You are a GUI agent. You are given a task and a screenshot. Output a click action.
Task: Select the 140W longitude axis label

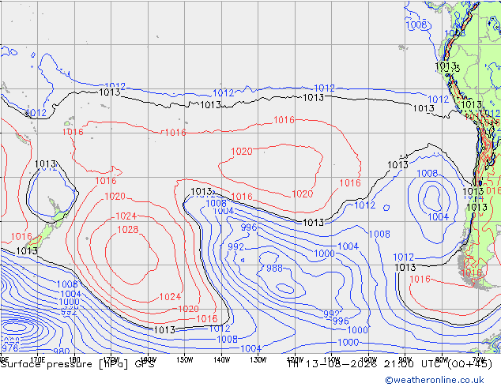click(x=221, y=360)
